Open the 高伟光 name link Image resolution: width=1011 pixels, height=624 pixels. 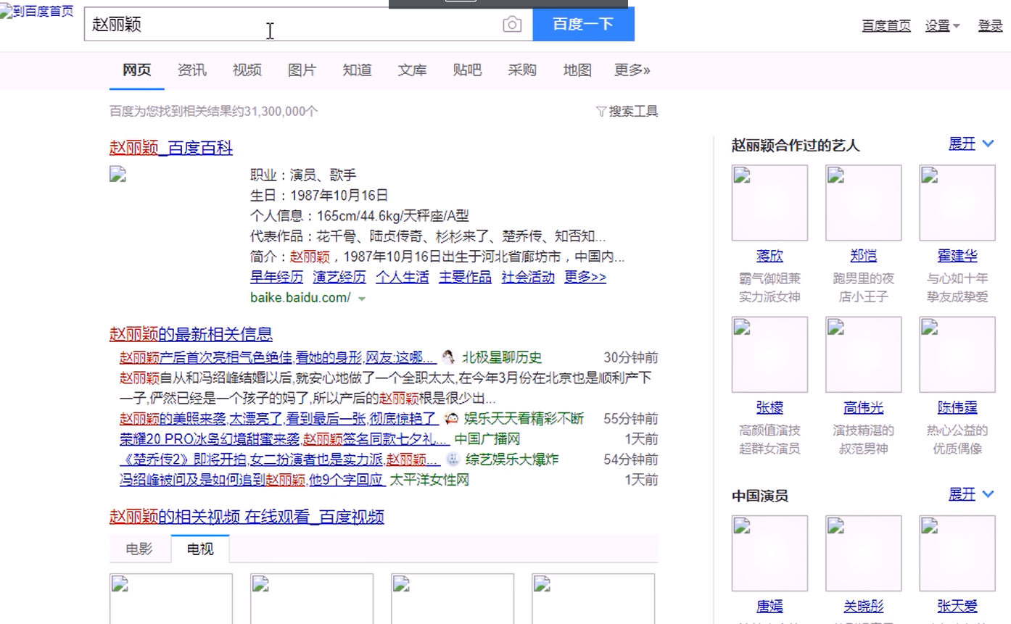tap(863, 407)
